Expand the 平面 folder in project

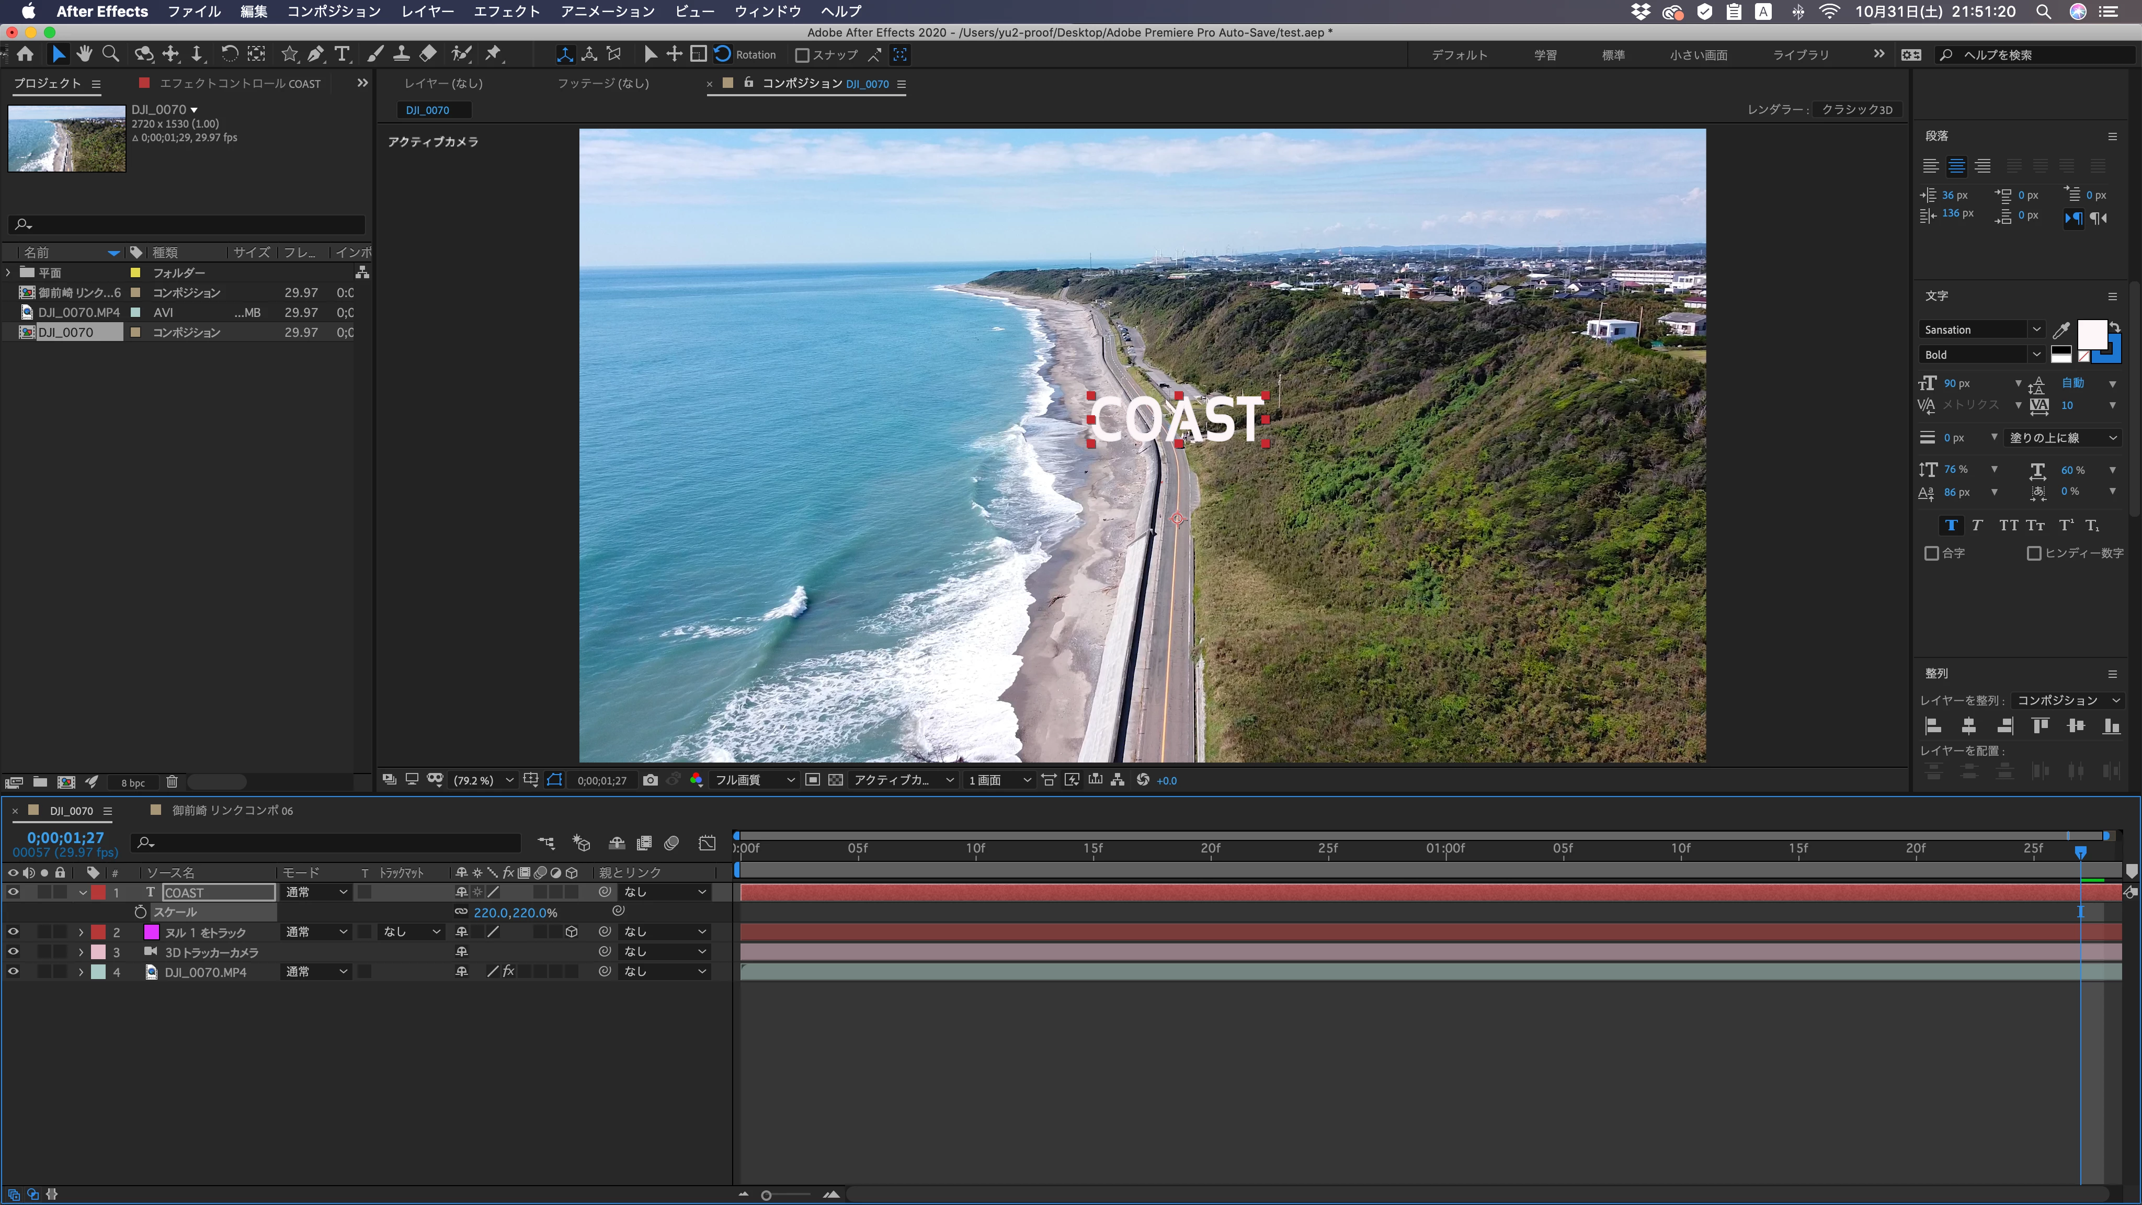[x=8, y=273]
